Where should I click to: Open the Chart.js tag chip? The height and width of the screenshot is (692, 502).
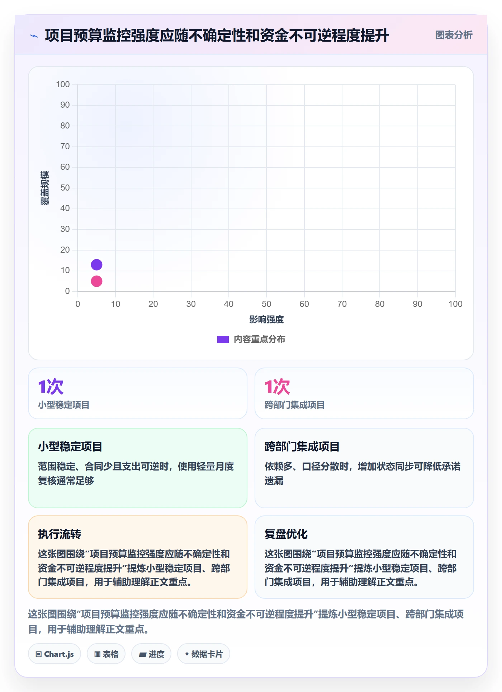click(55, 654)
